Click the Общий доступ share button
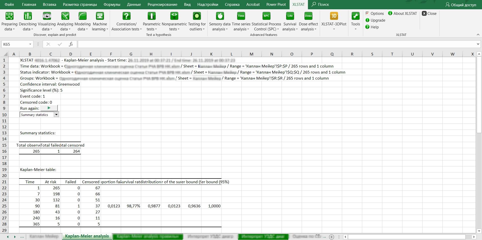Viewport: 482px width, 240px height. [x=461, y=5]
